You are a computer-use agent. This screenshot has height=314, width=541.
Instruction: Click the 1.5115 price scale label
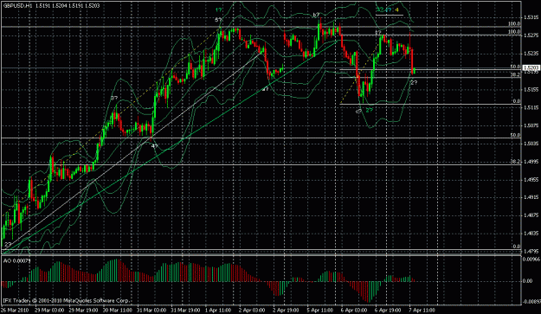pos(531,107)
